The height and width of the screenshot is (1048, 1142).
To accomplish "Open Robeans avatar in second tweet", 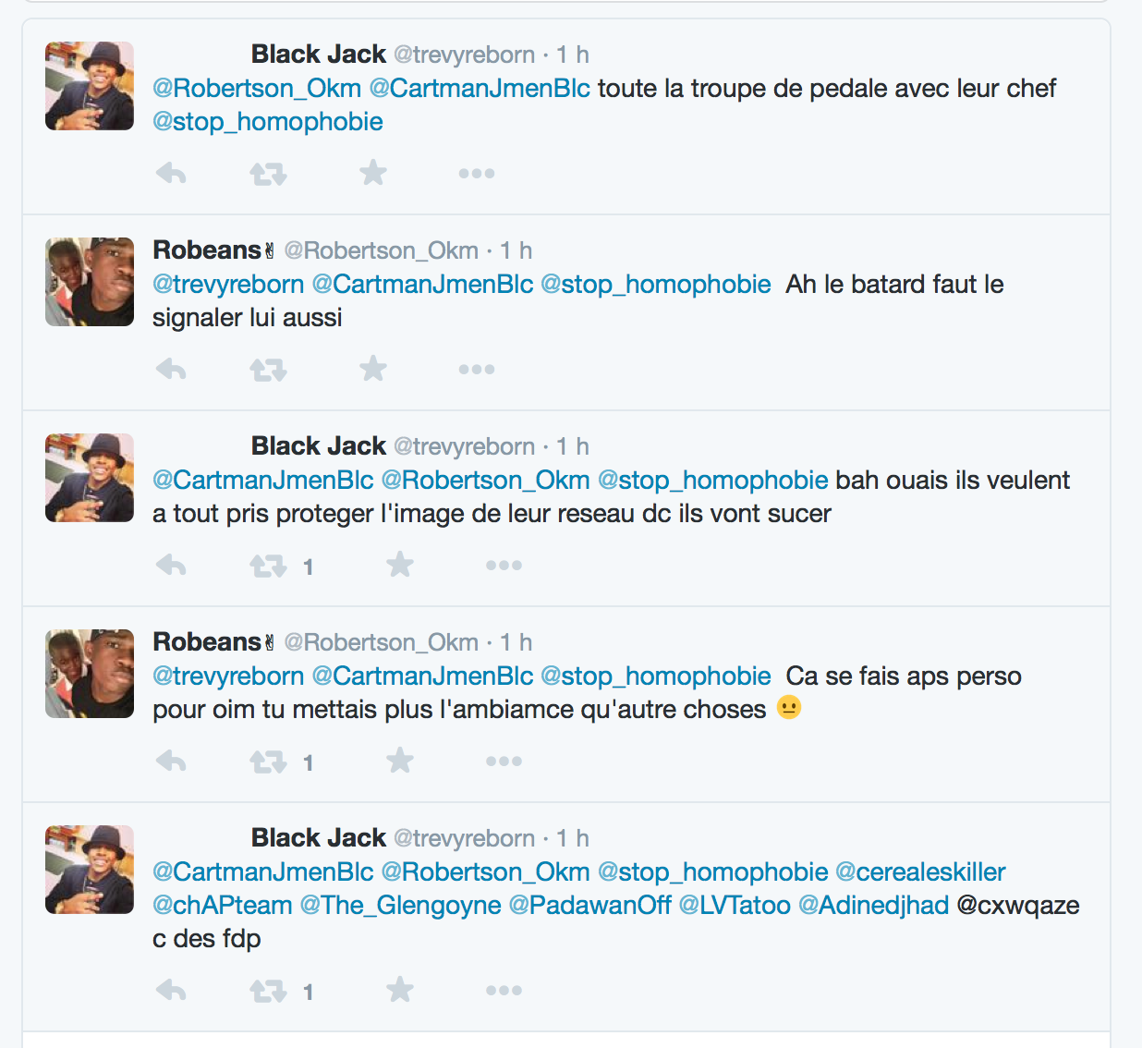I will pyautogui.click(x=90, y=282).
